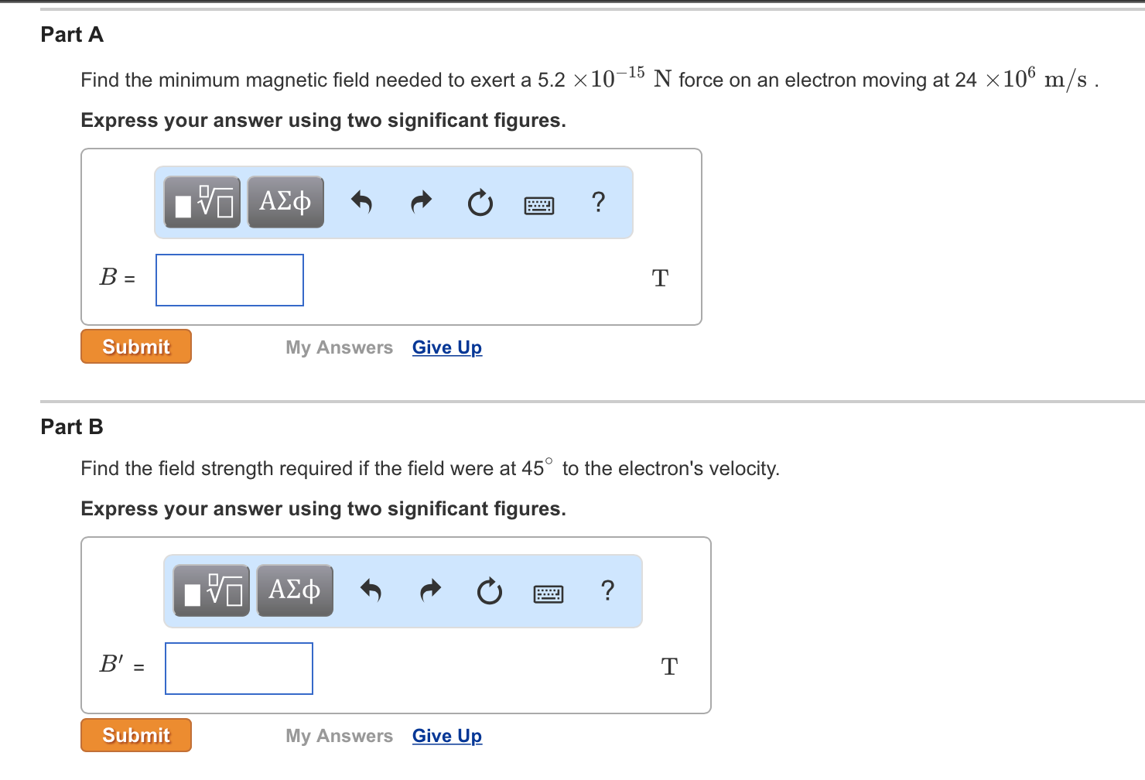Click the B' answer input field
1145x780 pixels.
[238, 668]
